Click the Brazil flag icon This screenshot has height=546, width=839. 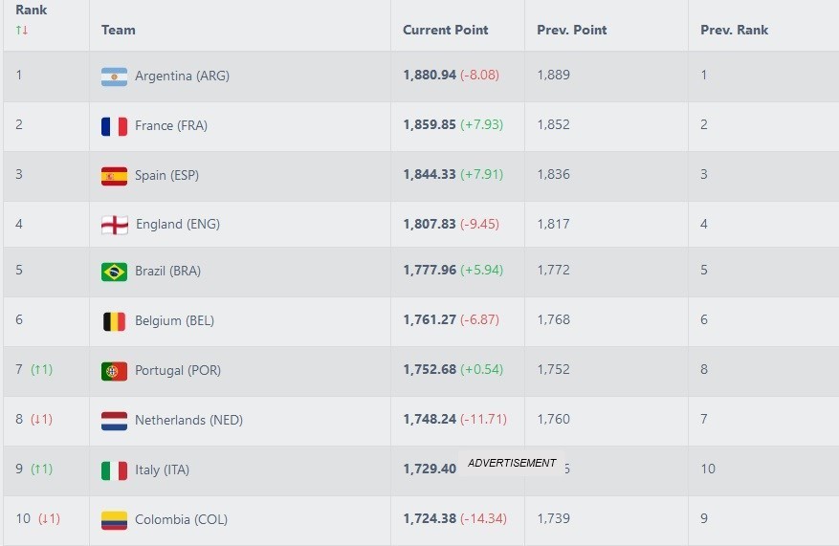114,272
